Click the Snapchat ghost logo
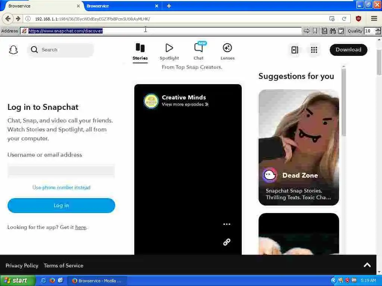Image resolution: width=382 pixels, height=286 pixels. [x=13, y=50]
